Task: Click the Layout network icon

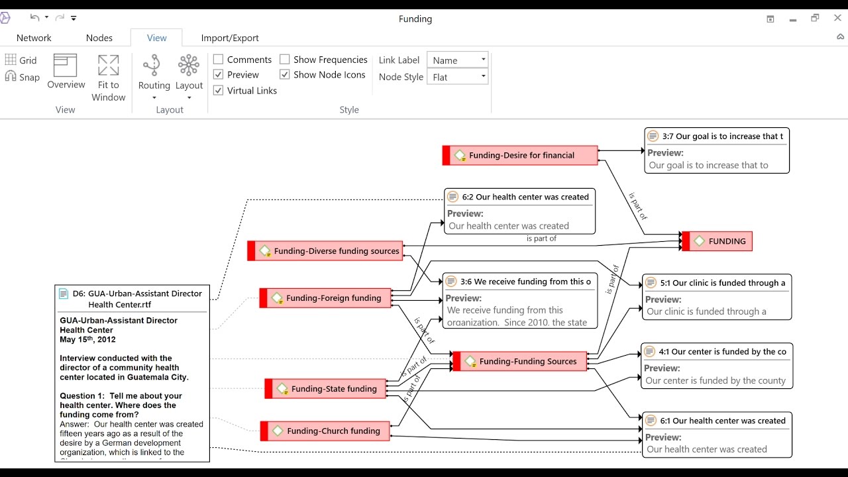Action: (189, 66)
